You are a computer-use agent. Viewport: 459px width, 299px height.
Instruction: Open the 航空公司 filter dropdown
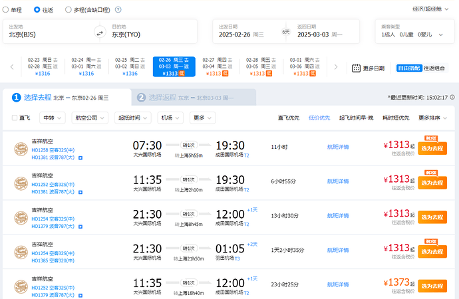tap(90, 118)
